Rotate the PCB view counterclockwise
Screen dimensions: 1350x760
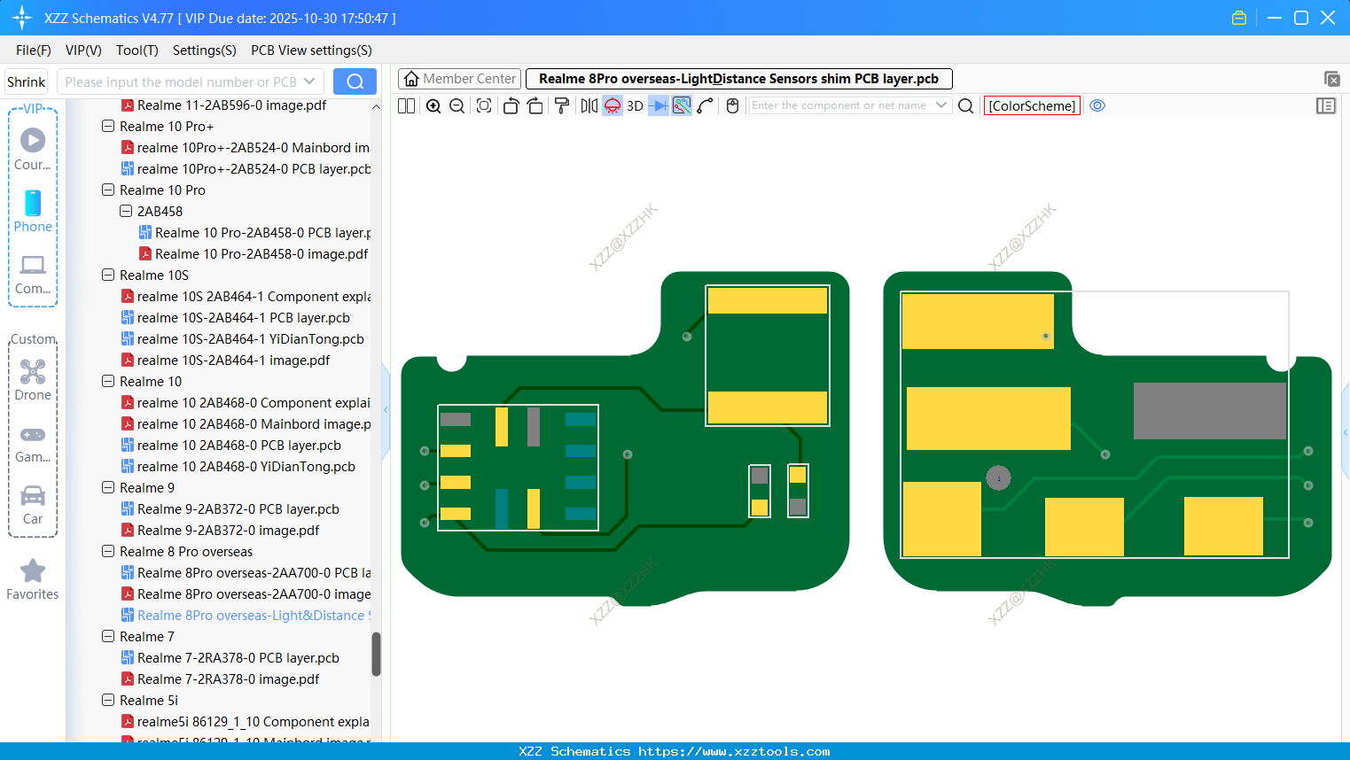pos(511,105)
